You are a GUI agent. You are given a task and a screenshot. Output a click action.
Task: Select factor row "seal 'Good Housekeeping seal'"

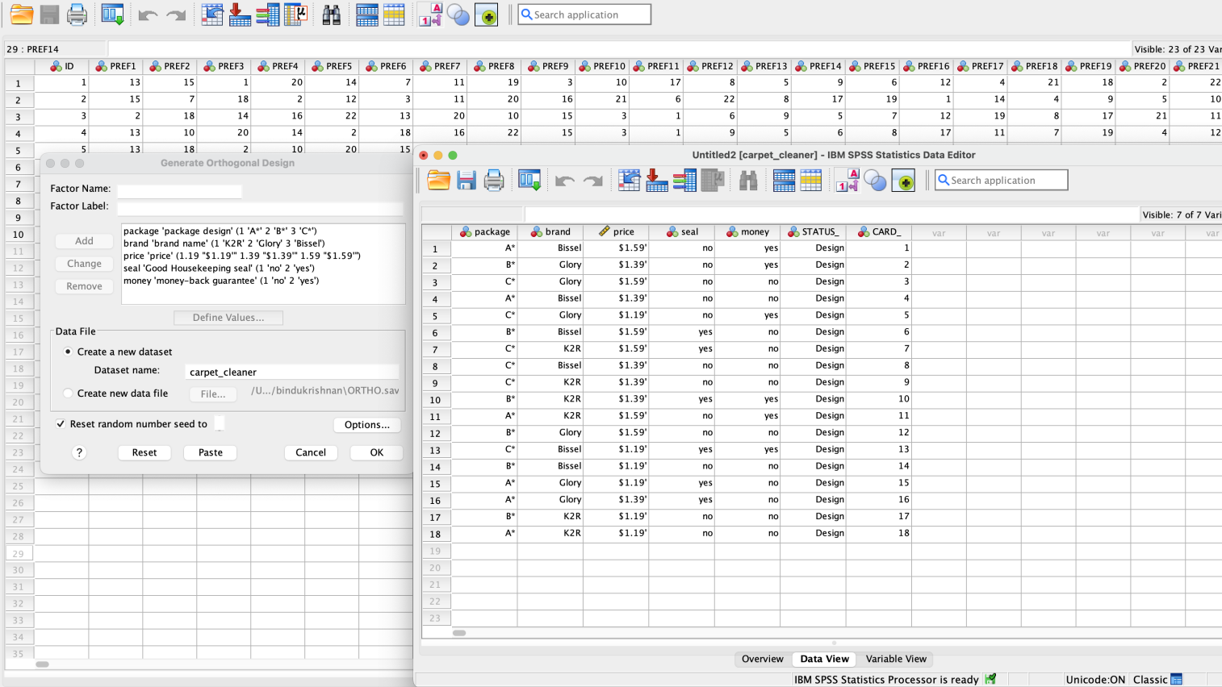pyautogui.click(x=219, y=268)
